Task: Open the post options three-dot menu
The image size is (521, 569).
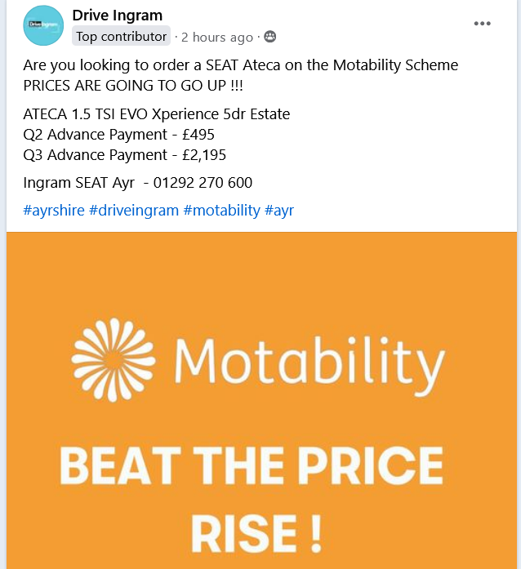Action: tap(483, 24)
